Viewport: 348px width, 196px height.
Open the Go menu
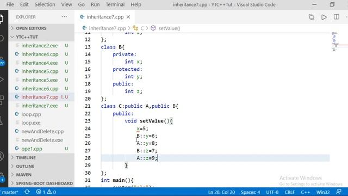81,4
